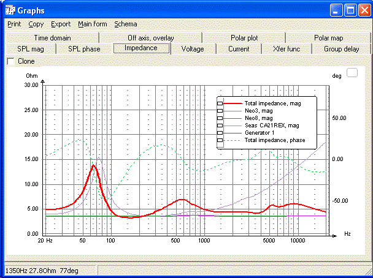Toggle Neo8, mag curve checkbox
This screenshot has width=373, height=278.
coord(220,118)
